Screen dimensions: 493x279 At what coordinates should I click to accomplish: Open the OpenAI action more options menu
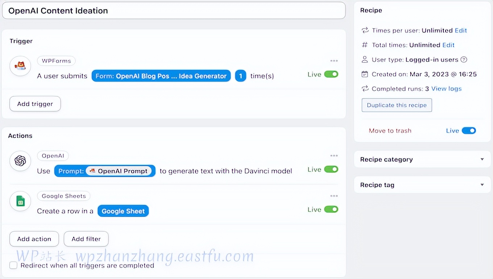[x=334, y=156]
